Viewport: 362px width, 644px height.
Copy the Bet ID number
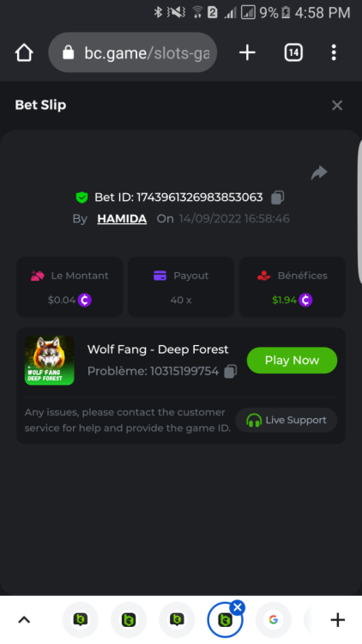pos(277,197)
